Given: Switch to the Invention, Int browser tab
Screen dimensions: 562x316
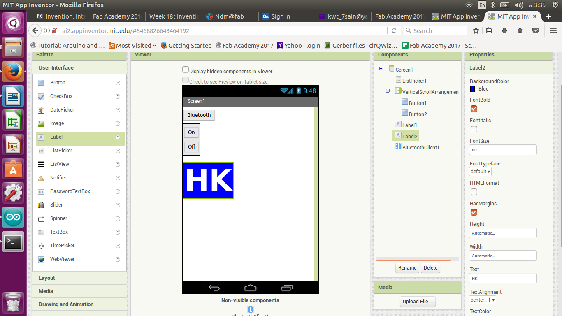Looking at the screenshot, I should coord(61,16).
